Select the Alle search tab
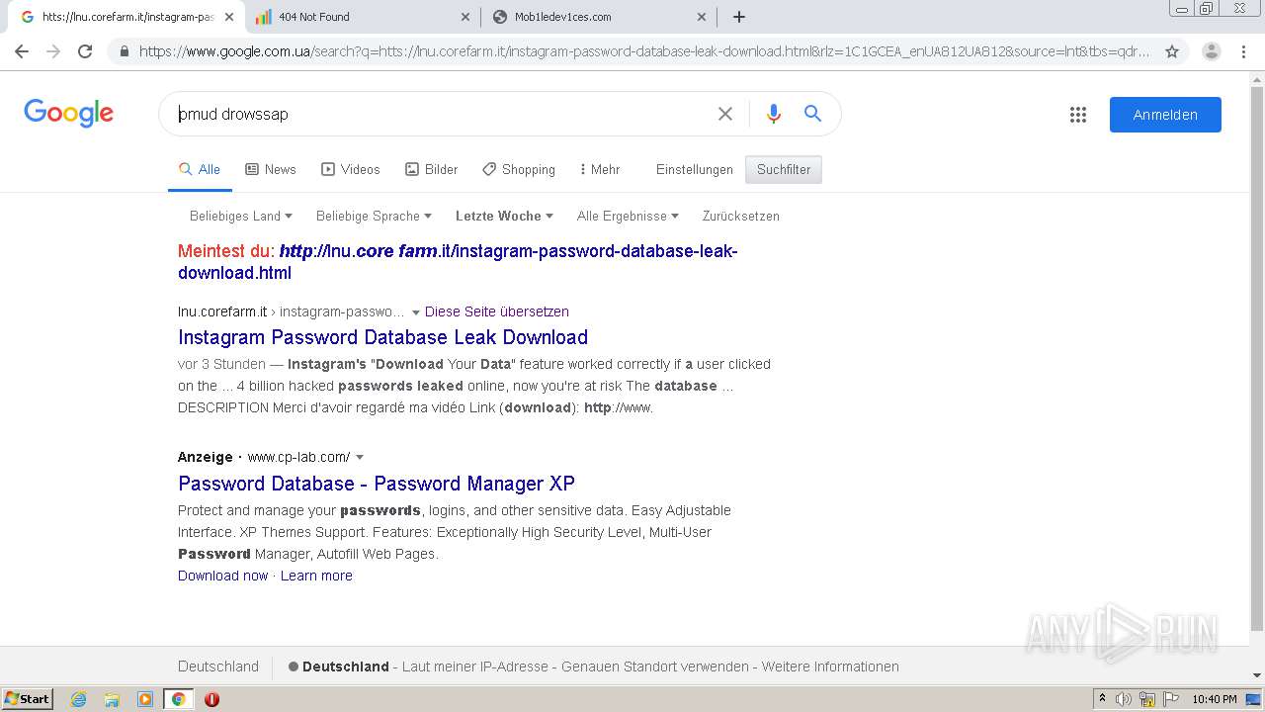 pos(200,169)
